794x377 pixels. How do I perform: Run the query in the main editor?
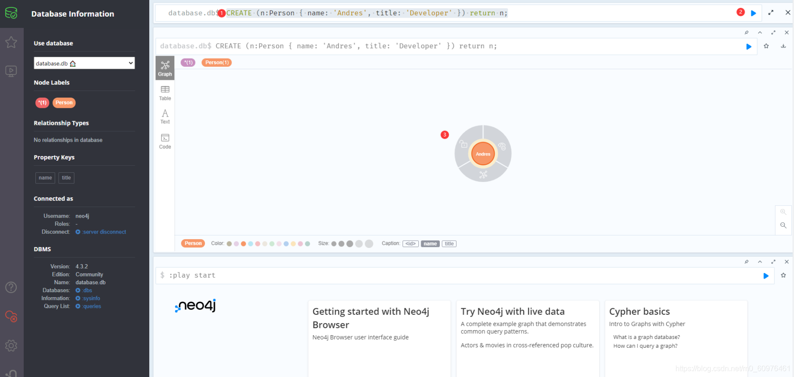pyautogui.click(x=754, y=13)
